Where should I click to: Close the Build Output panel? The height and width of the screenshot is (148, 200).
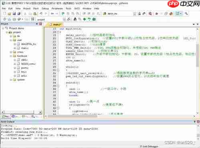tap(198, 122)
